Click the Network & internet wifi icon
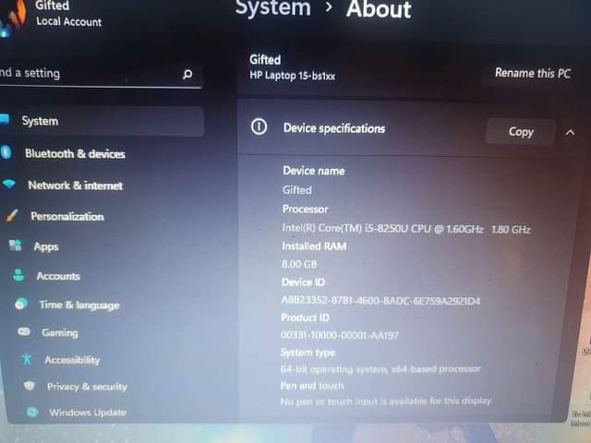 pyautogui.click(x=9, y=185)
